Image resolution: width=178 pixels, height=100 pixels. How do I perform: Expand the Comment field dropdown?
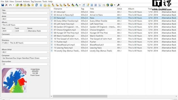point(48,37)
